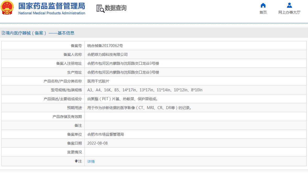Click National Medical Products Administration text

pos(52,13)
